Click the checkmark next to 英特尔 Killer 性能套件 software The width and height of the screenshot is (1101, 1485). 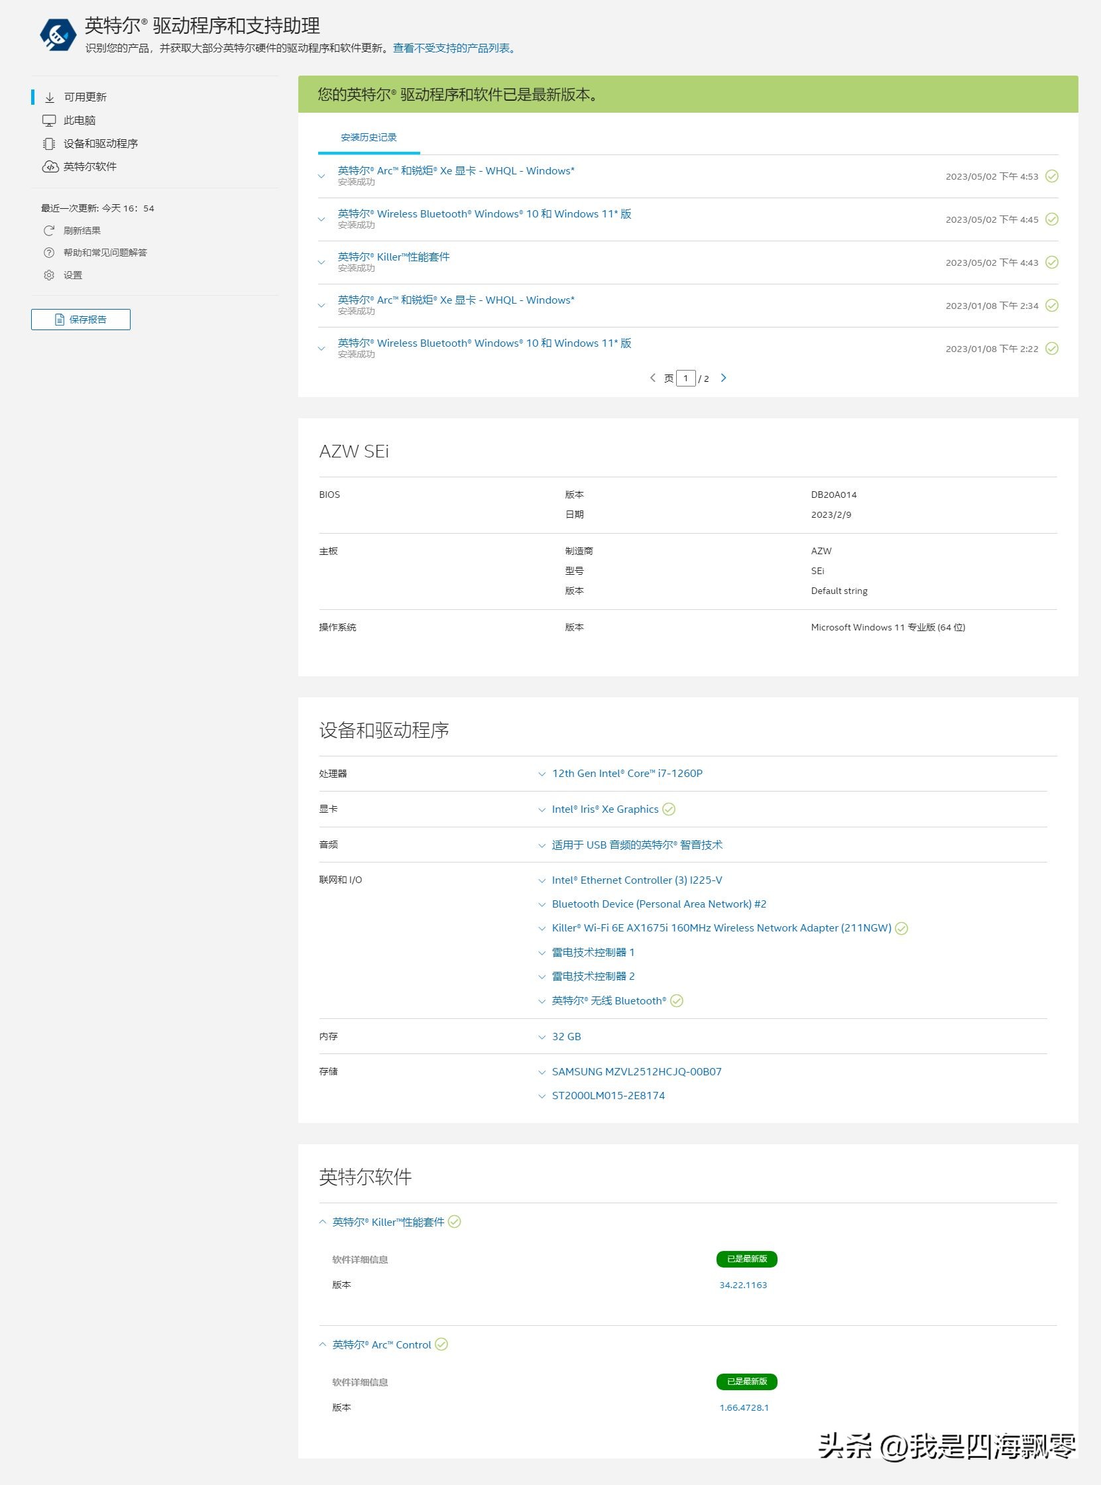pos(455,1222)
